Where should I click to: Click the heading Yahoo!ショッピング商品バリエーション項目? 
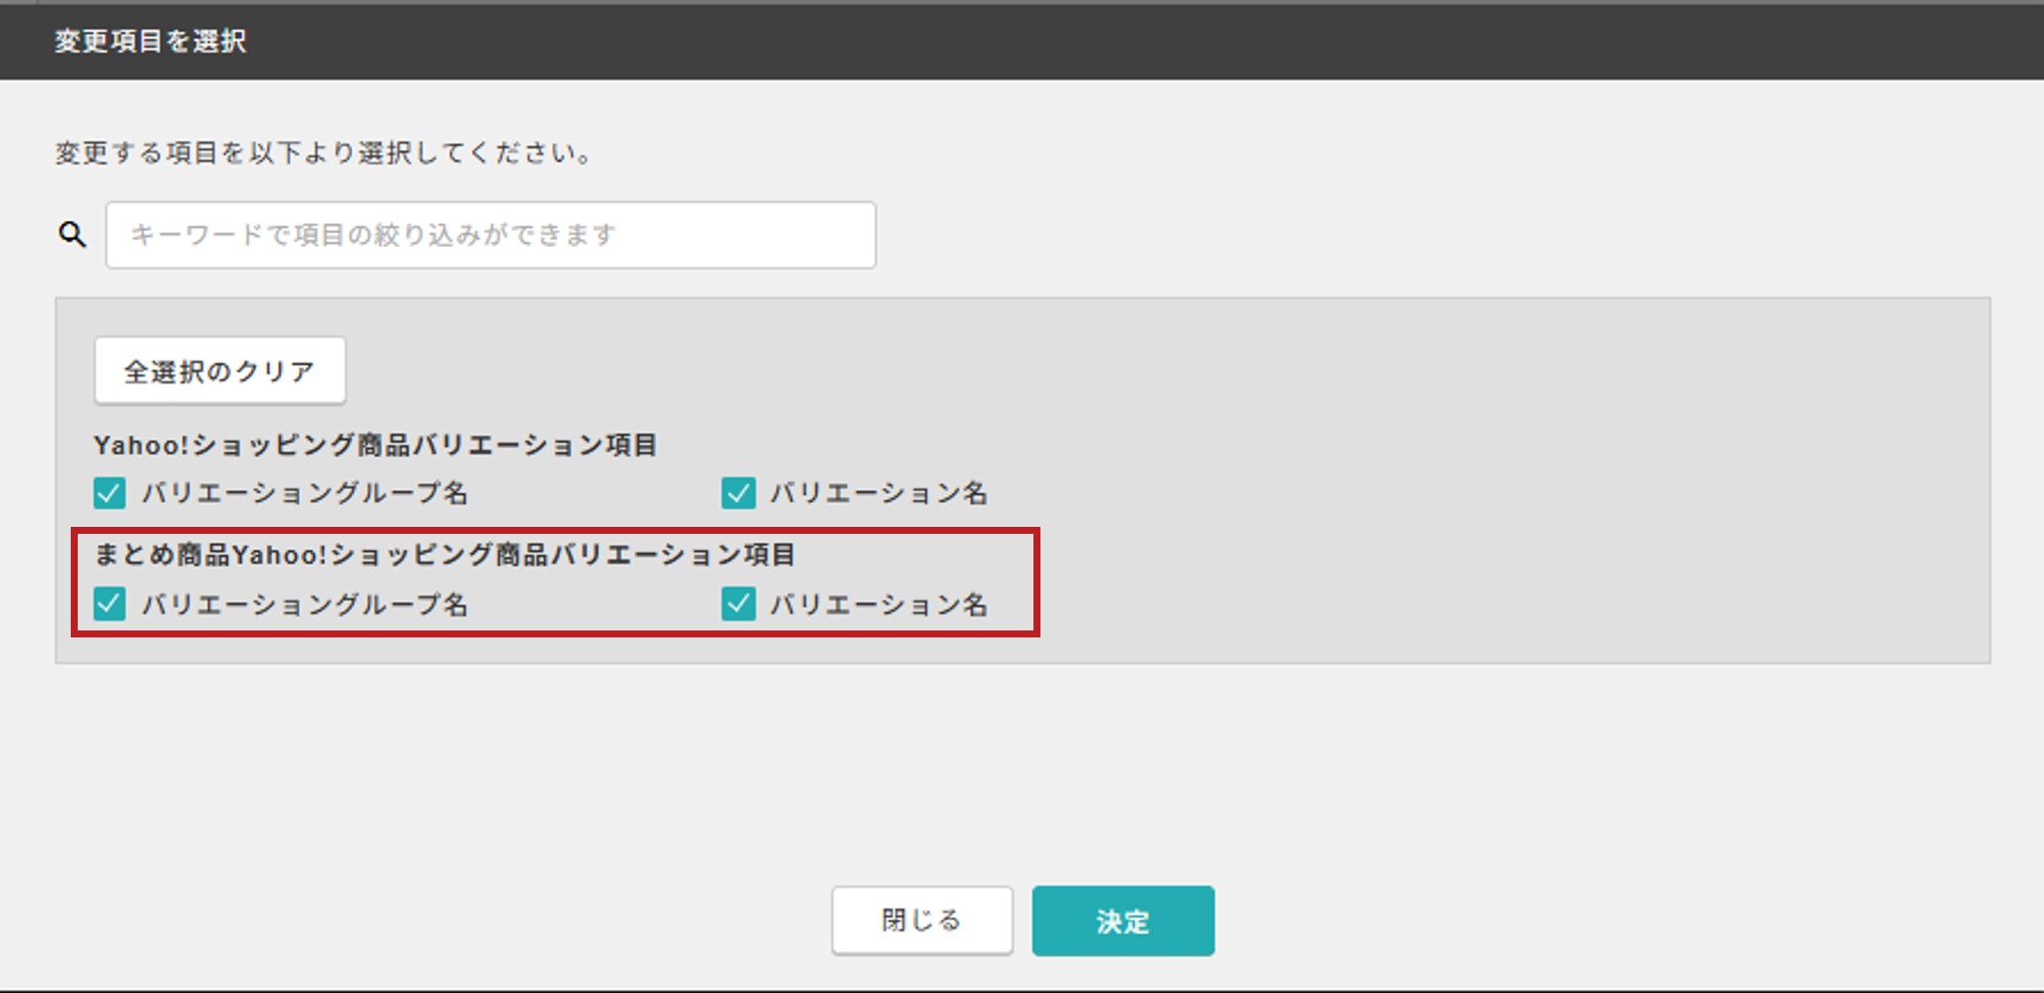click(376, 444)
